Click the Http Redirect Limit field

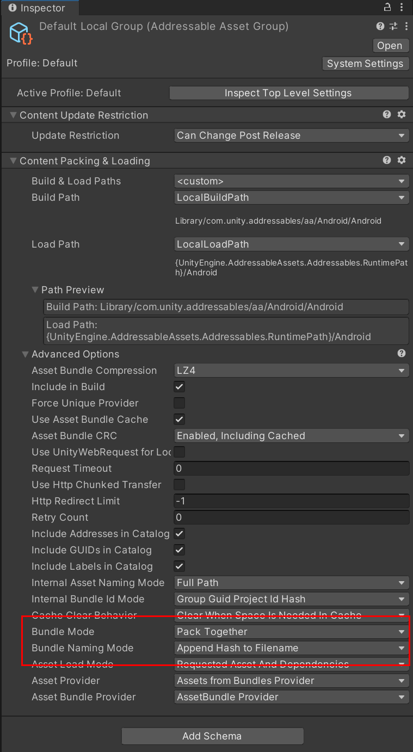point(291,501)
